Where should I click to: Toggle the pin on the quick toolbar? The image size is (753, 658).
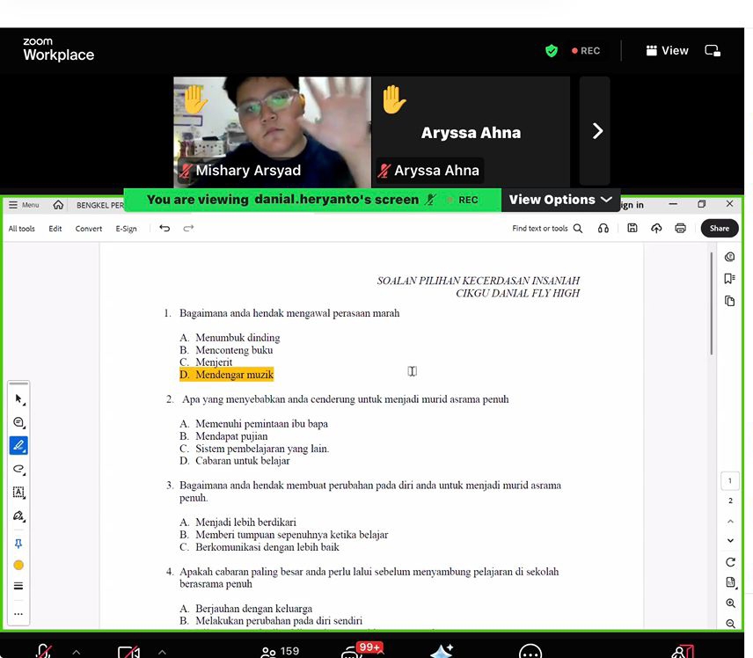click(x=18, y=543)
